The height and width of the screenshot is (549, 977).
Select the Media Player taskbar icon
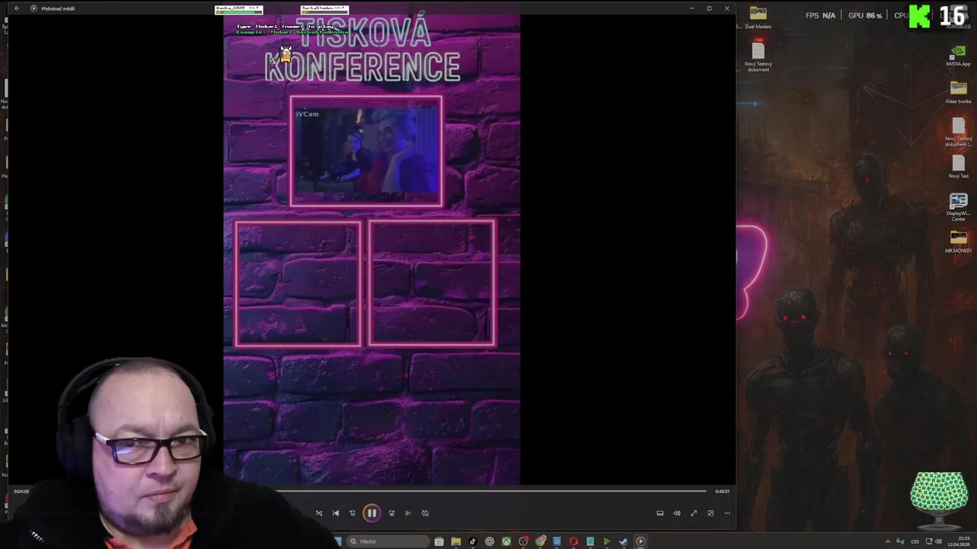point(640,541)
